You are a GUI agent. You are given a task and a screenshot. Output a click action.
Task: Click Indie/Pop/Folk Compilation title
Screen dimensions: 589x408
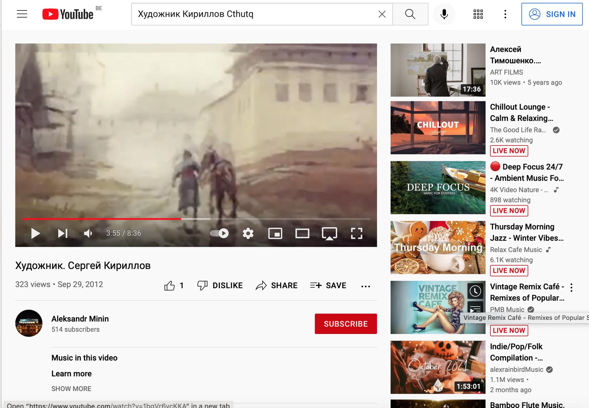coord(517,352)
